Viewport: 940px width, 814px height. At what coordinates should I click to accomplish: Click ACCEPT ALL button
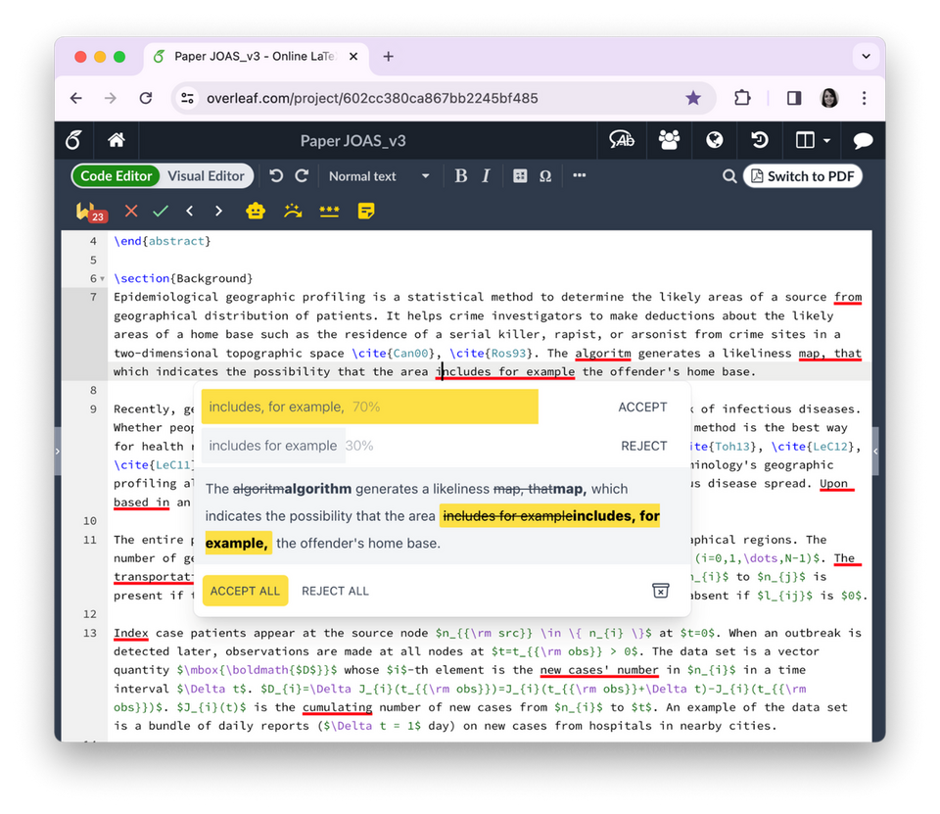[245, 591]
